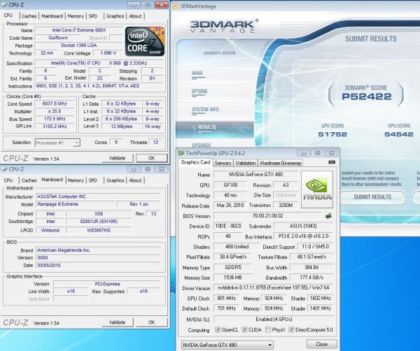Open Graphics tab in lower CPU-Z window
420x351 pixels.
[x=115, y=180]
